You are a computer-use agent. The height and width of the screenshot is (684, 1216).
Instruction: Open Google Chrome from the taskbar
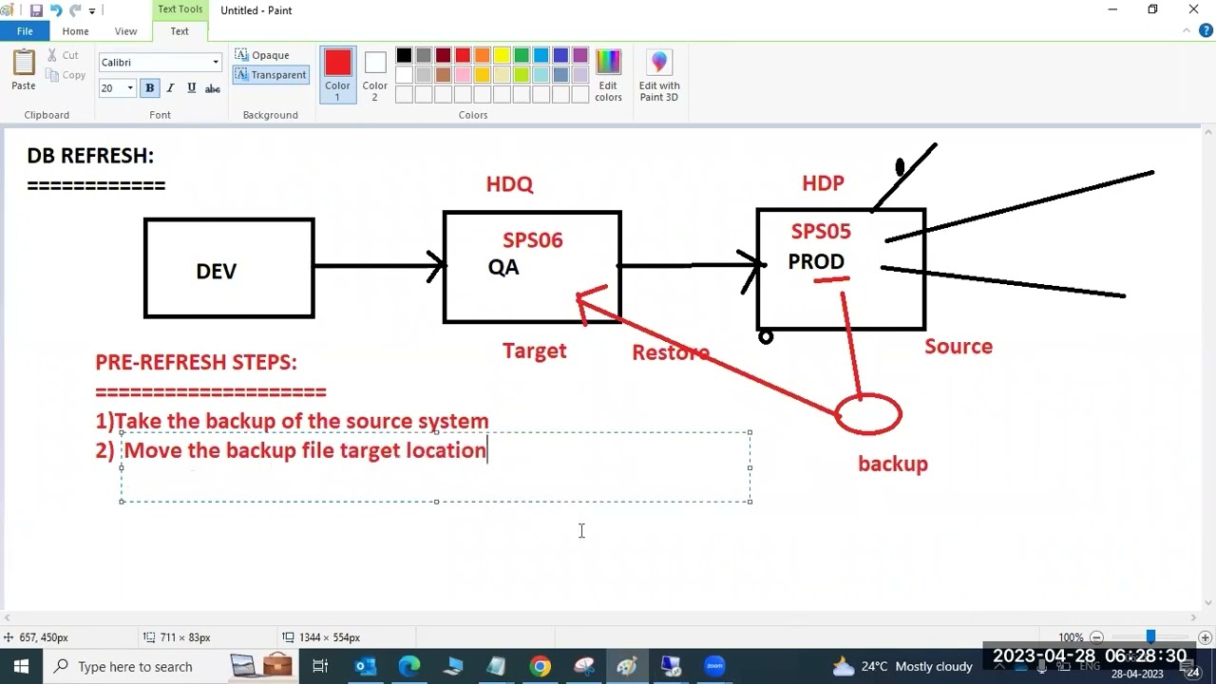540,666
